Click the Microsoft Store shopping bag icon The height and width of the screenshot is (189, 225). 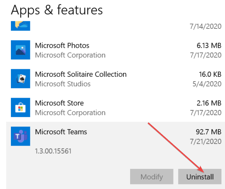coord(21,107)
